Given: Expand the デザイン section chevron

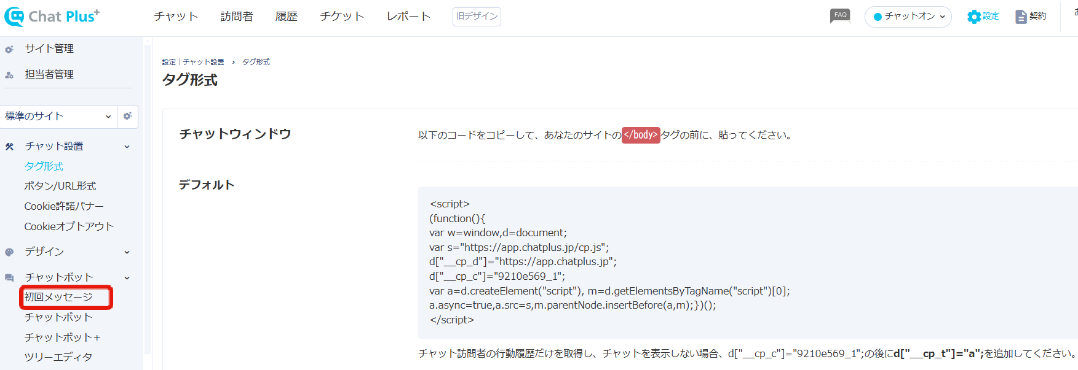Looking at the screenshot, I should [127, 252].
